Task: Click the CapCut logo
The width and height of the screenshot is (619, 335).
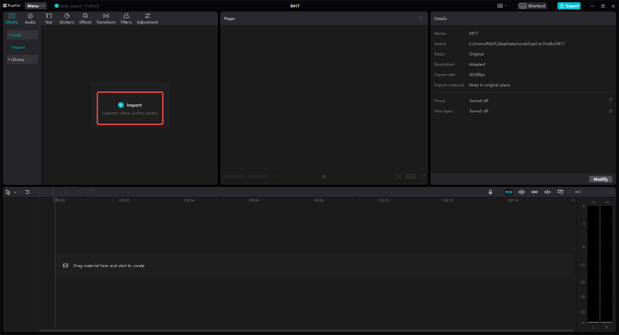Action: (12, 5)
